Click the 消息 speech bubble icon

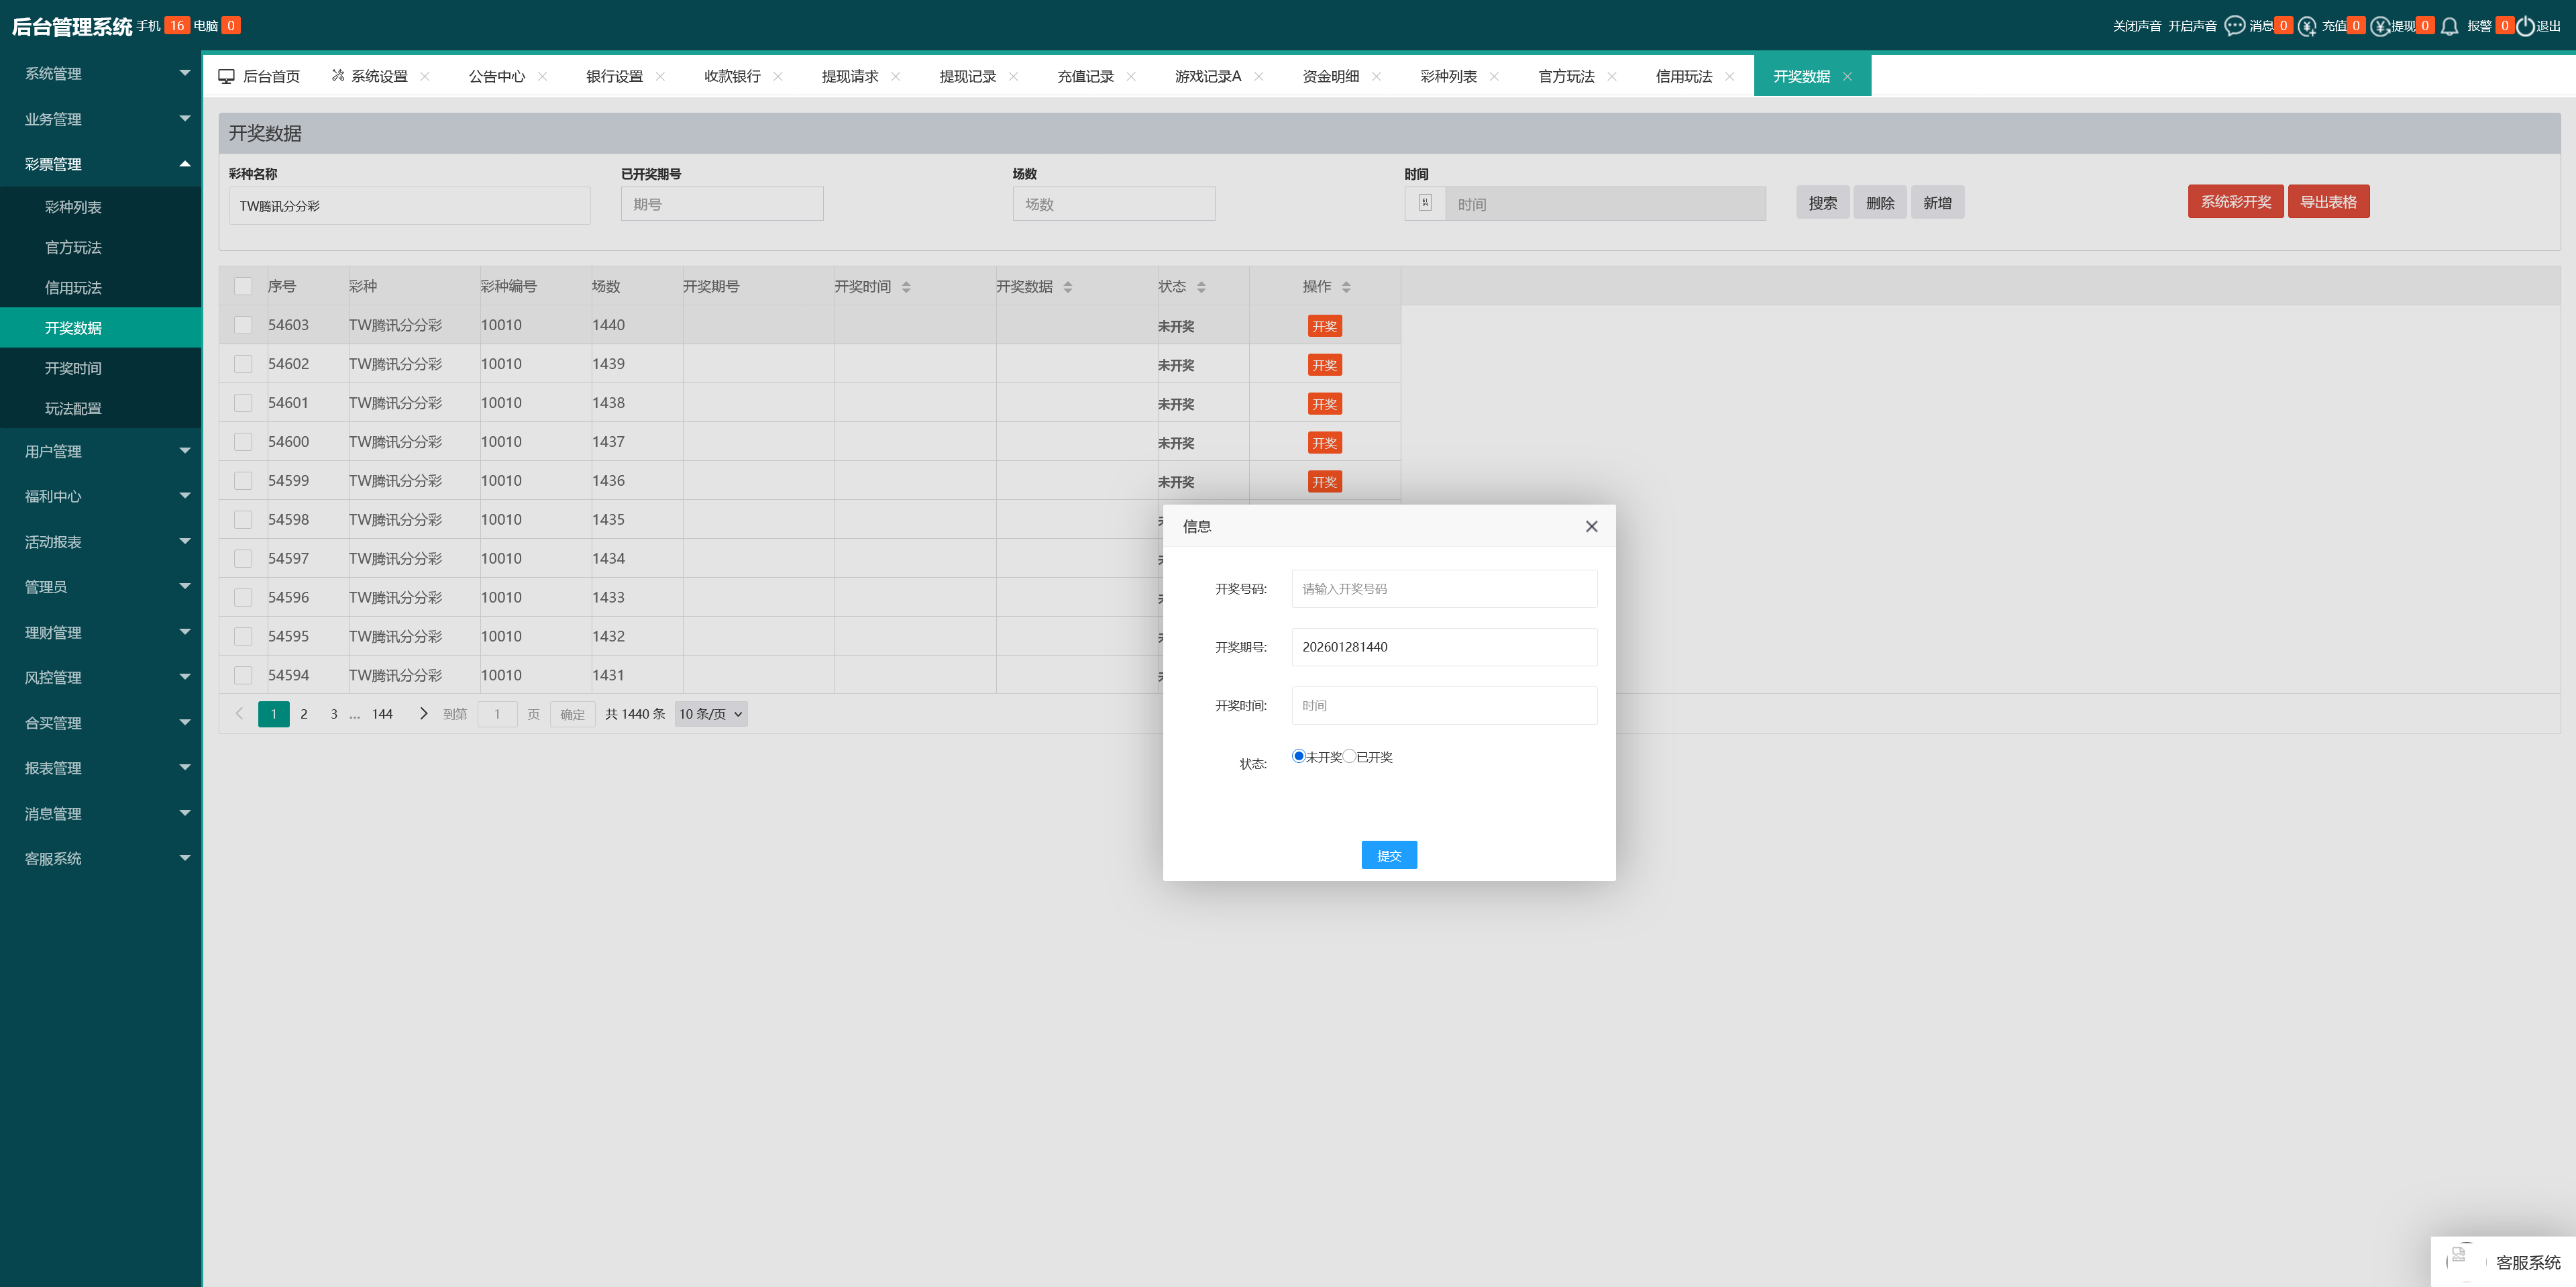(x=2234, y=26)
